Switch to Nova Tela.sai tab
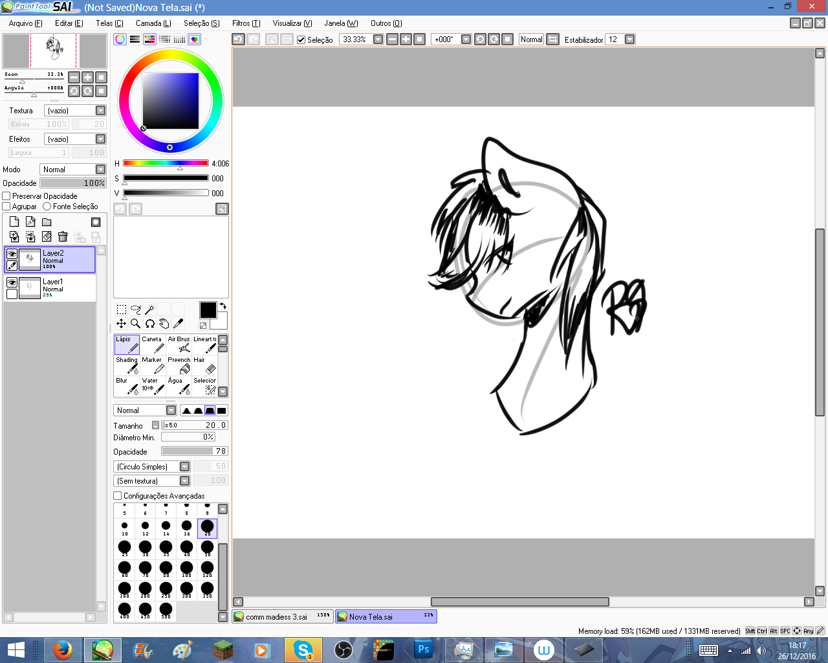The width and height of the screenshot is (828, 663). click(386, 616)
